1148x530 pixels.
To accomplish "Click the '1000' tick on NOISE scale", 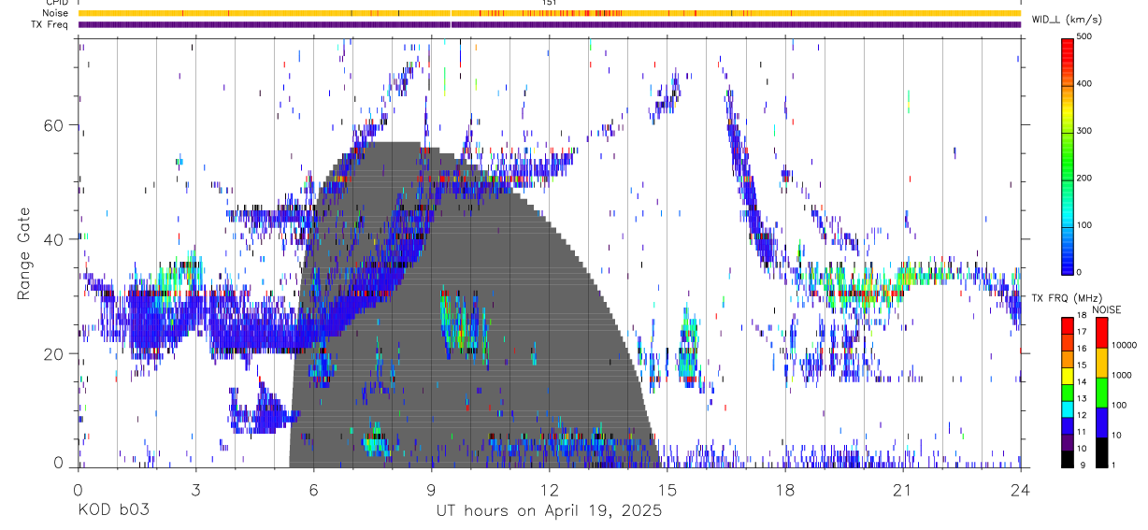I will coord(1121,375).
